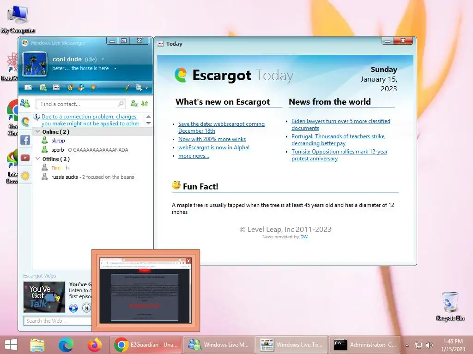The height and width of the screenshot is (354, 473).
Task: Open the status dropdown next to cool dude
Action: pyautogui.click(x=103, y=59)
